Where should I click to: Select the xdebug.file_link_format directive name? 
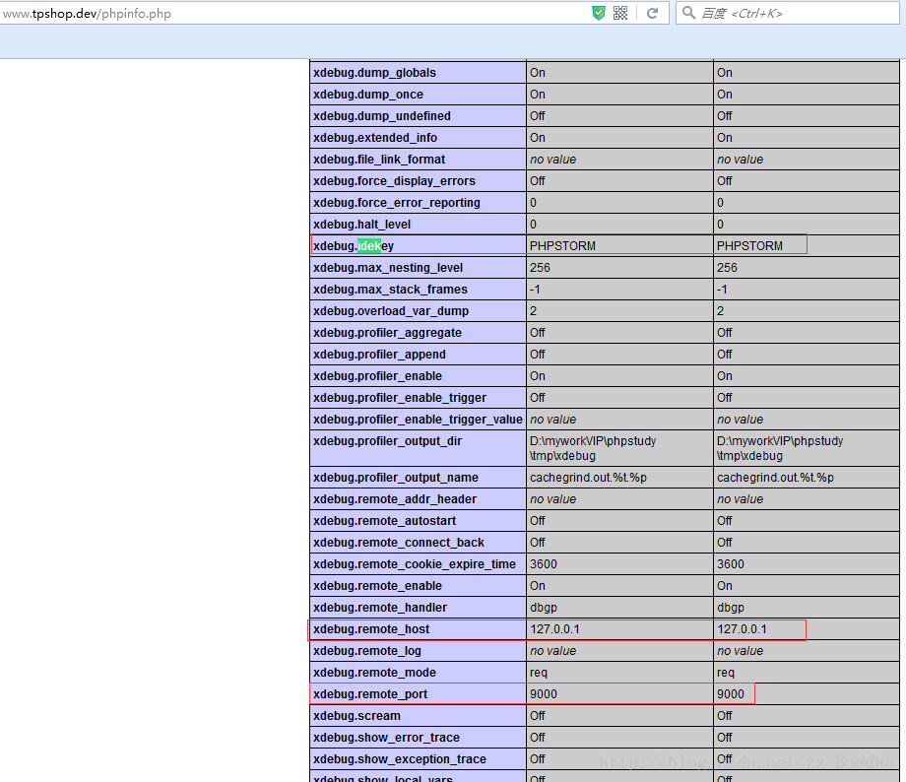[x=379, y=160]
